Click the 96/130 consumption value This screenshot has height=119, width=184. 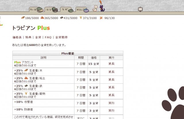110,18
